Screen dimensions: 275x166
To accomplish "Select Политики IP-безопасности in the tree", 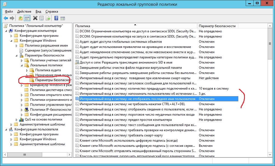I will [x=47, y=110].
